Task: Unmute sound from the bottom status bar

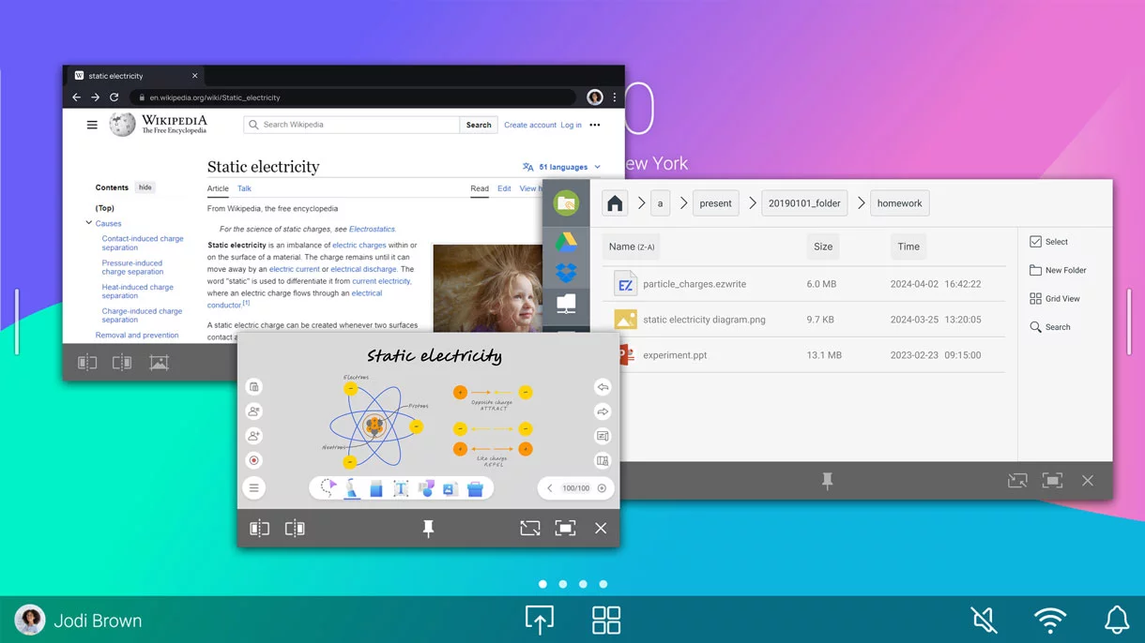Action: [x=984, y=620]
